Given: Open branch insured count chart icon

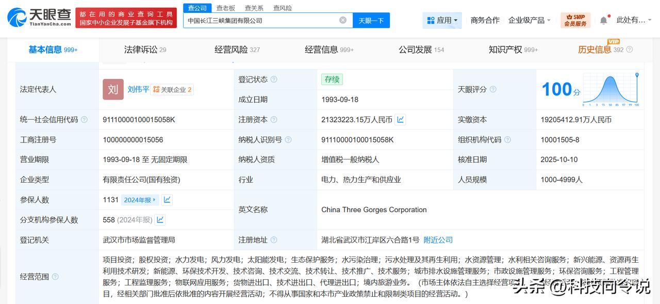Looking at the screenshot, I should [160, 220].
